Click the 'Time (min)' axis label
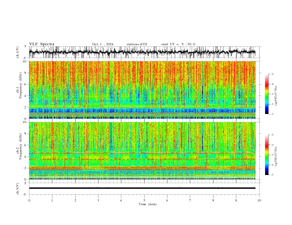This screenshot has height=225, width=292. [147, 204]
